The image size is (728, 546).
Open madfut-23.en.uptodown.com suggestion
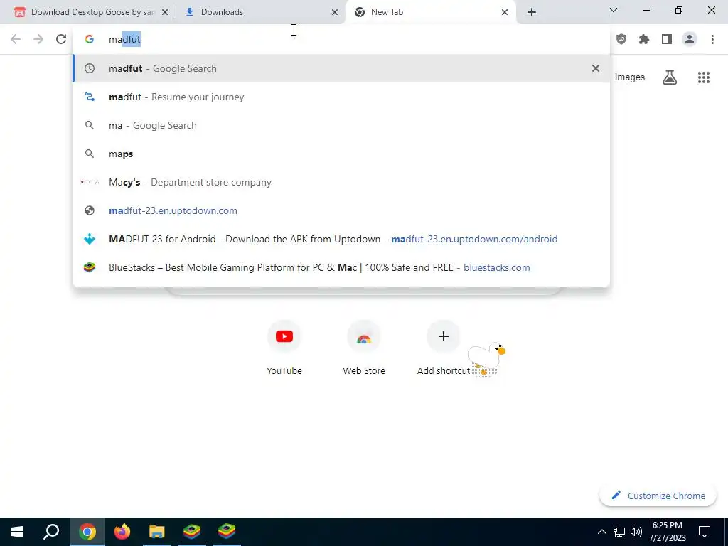(341, 210)
